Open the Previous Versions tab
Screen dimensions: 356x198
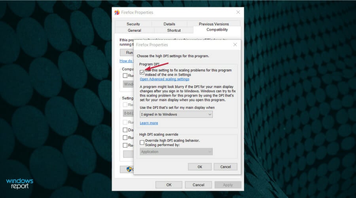[214, 24]
